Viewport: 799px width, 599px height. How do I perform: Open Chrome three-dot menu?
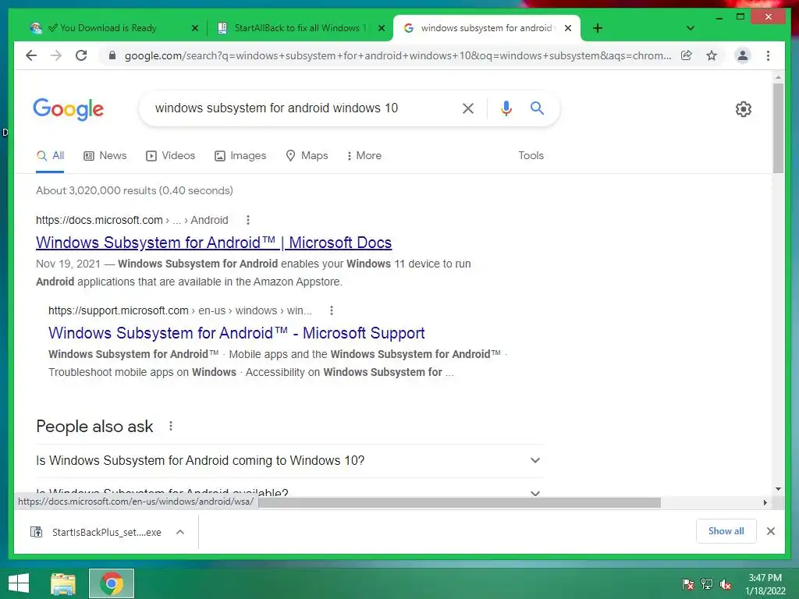click(x=768, y=55)
